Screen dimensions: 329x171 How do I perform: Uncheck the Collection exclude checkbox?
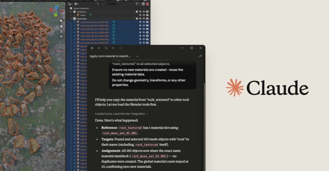(137, 12)
